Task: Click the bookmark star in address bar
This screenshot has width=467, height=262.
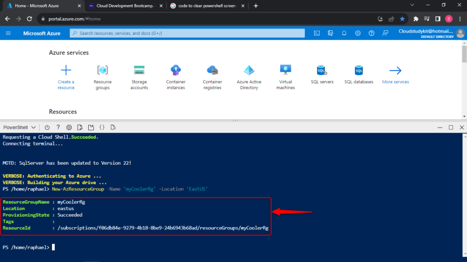Action: pos(402,19)
